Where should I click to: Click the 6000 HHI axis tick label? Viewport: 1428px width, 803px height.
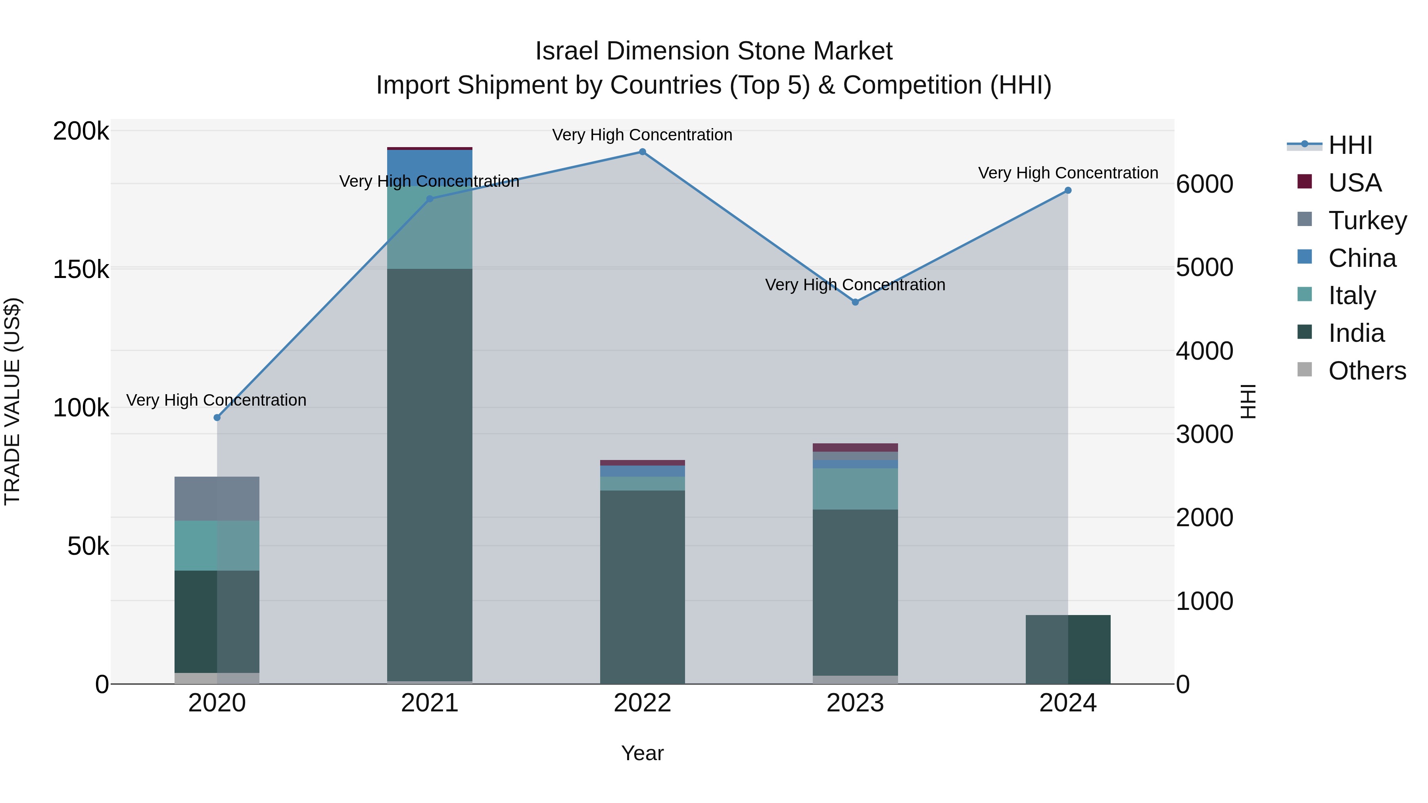[1205, 184]
